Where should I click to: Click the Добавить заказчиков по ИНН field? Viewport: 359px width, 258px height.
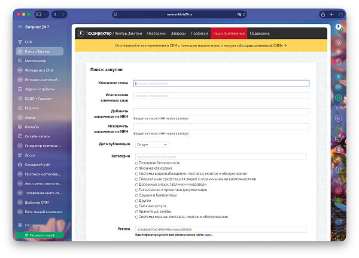221,112
